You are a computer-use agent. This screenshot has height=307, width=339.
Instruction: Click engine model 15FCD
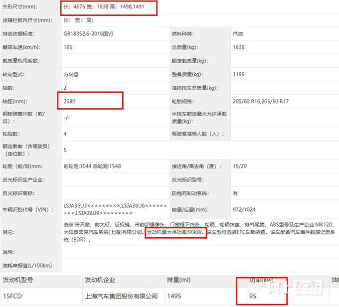12,296
